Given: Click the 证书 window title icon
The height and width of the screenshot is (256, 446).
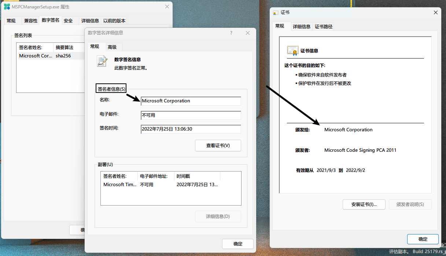Looking at the screenshot, I should [276, 12].
